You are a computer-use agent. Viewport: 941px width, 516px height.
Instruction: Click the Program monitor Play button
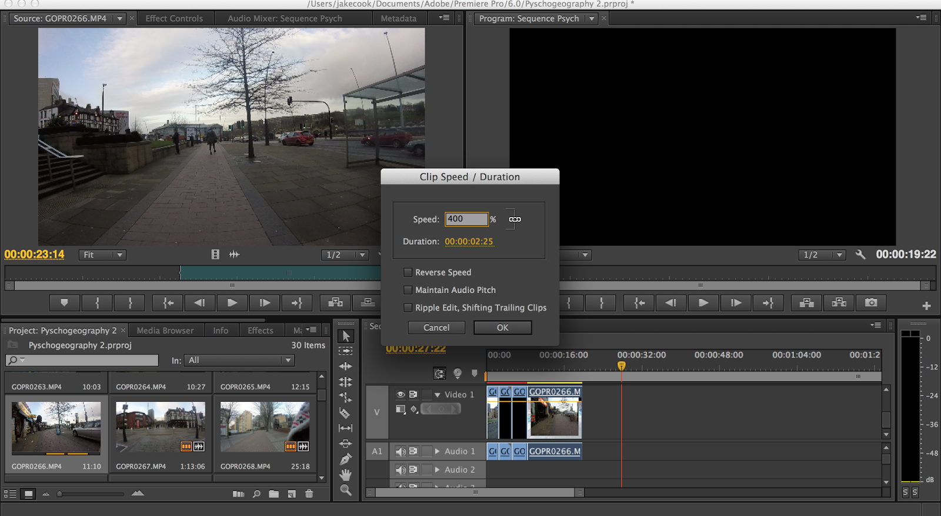pyautogui.click(x=703, y=302)
